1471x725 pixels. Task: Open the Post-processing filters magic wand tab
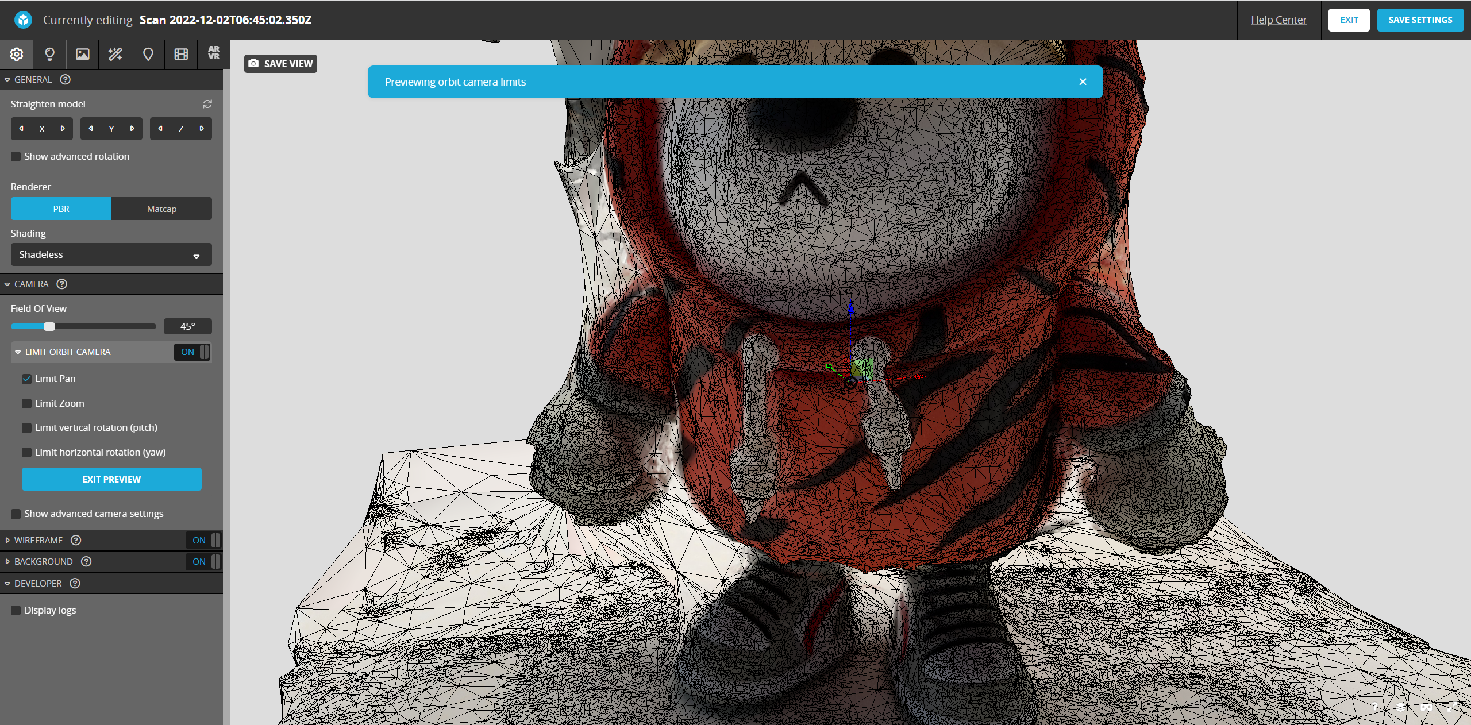pyautogui.click(x=115, y=55)
